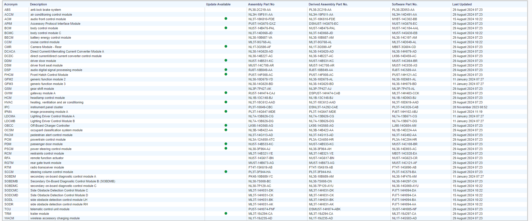Click the IPMA update available dot
The height and width of the screenshot is (221, 532).
click(x=226, y=111)
